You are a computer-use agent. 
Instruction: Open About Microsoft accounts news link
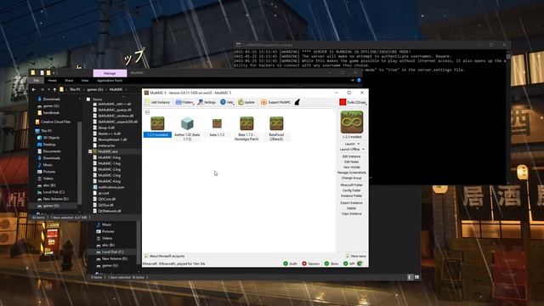point(164,256)
